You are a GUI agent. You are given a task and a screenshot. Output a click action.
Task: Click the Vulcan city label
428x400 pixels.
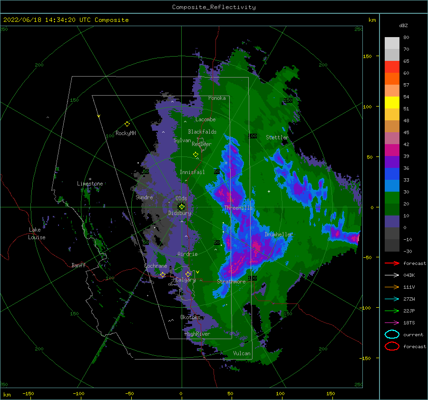(242, 353)
